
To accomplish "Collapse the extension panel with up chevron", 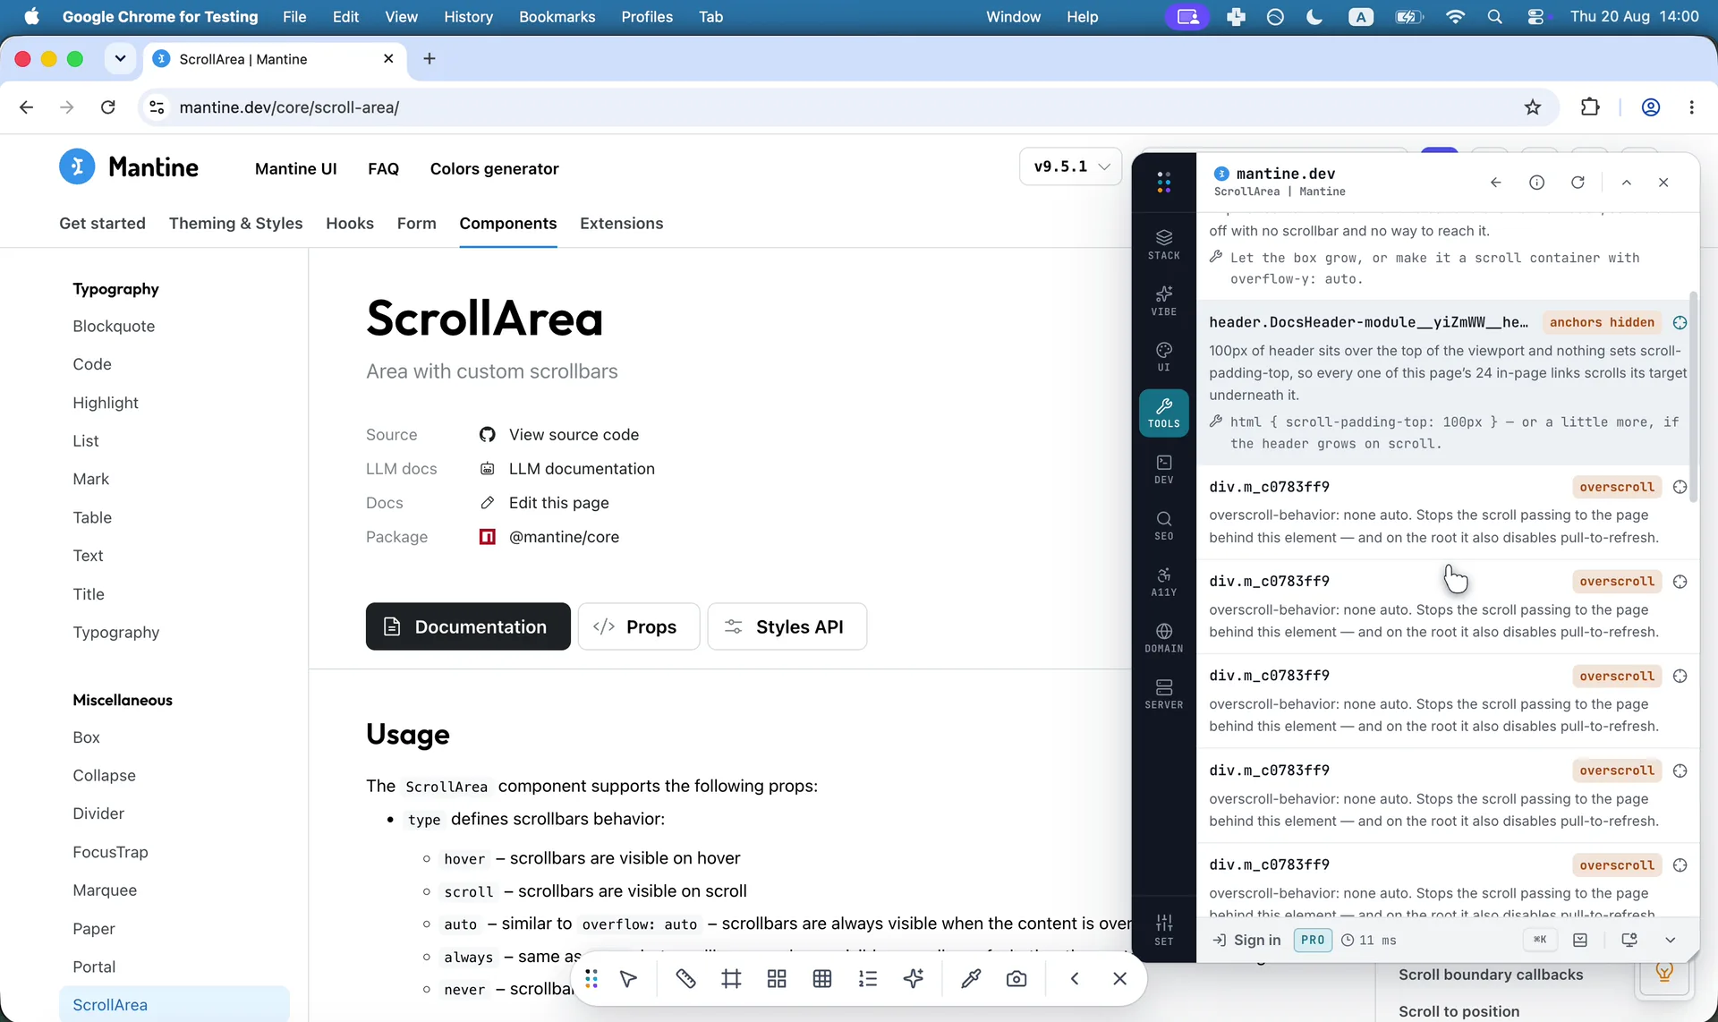I will point(1626,183).
